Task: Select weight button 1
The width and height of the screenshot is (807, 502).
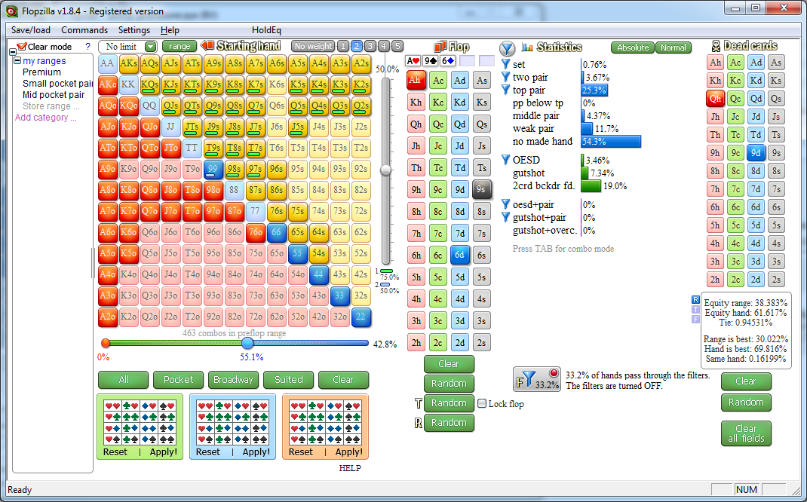Action: click(x=343, y=46)
